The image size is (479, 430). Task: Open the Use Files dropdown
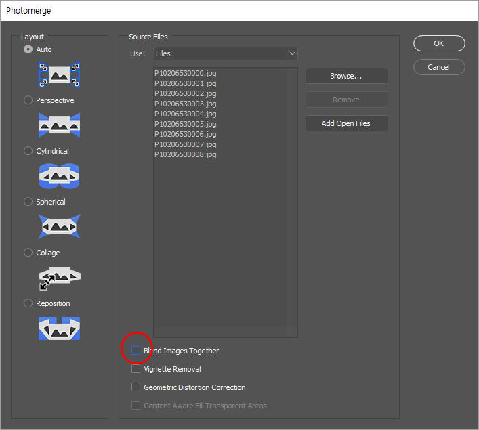point(226,53)
